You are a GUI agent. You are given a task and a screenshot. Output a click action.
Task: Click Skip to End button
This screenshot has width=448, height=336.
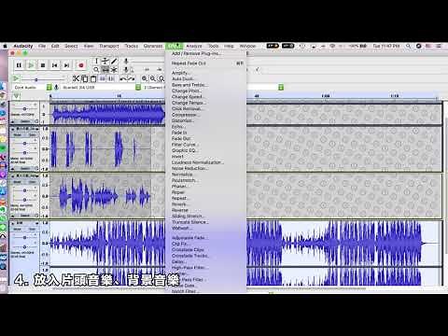(66, 65)
